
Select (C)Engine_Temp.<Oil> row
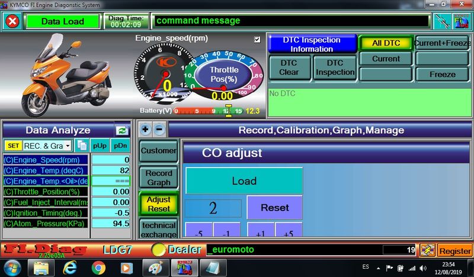click(46, 181)
